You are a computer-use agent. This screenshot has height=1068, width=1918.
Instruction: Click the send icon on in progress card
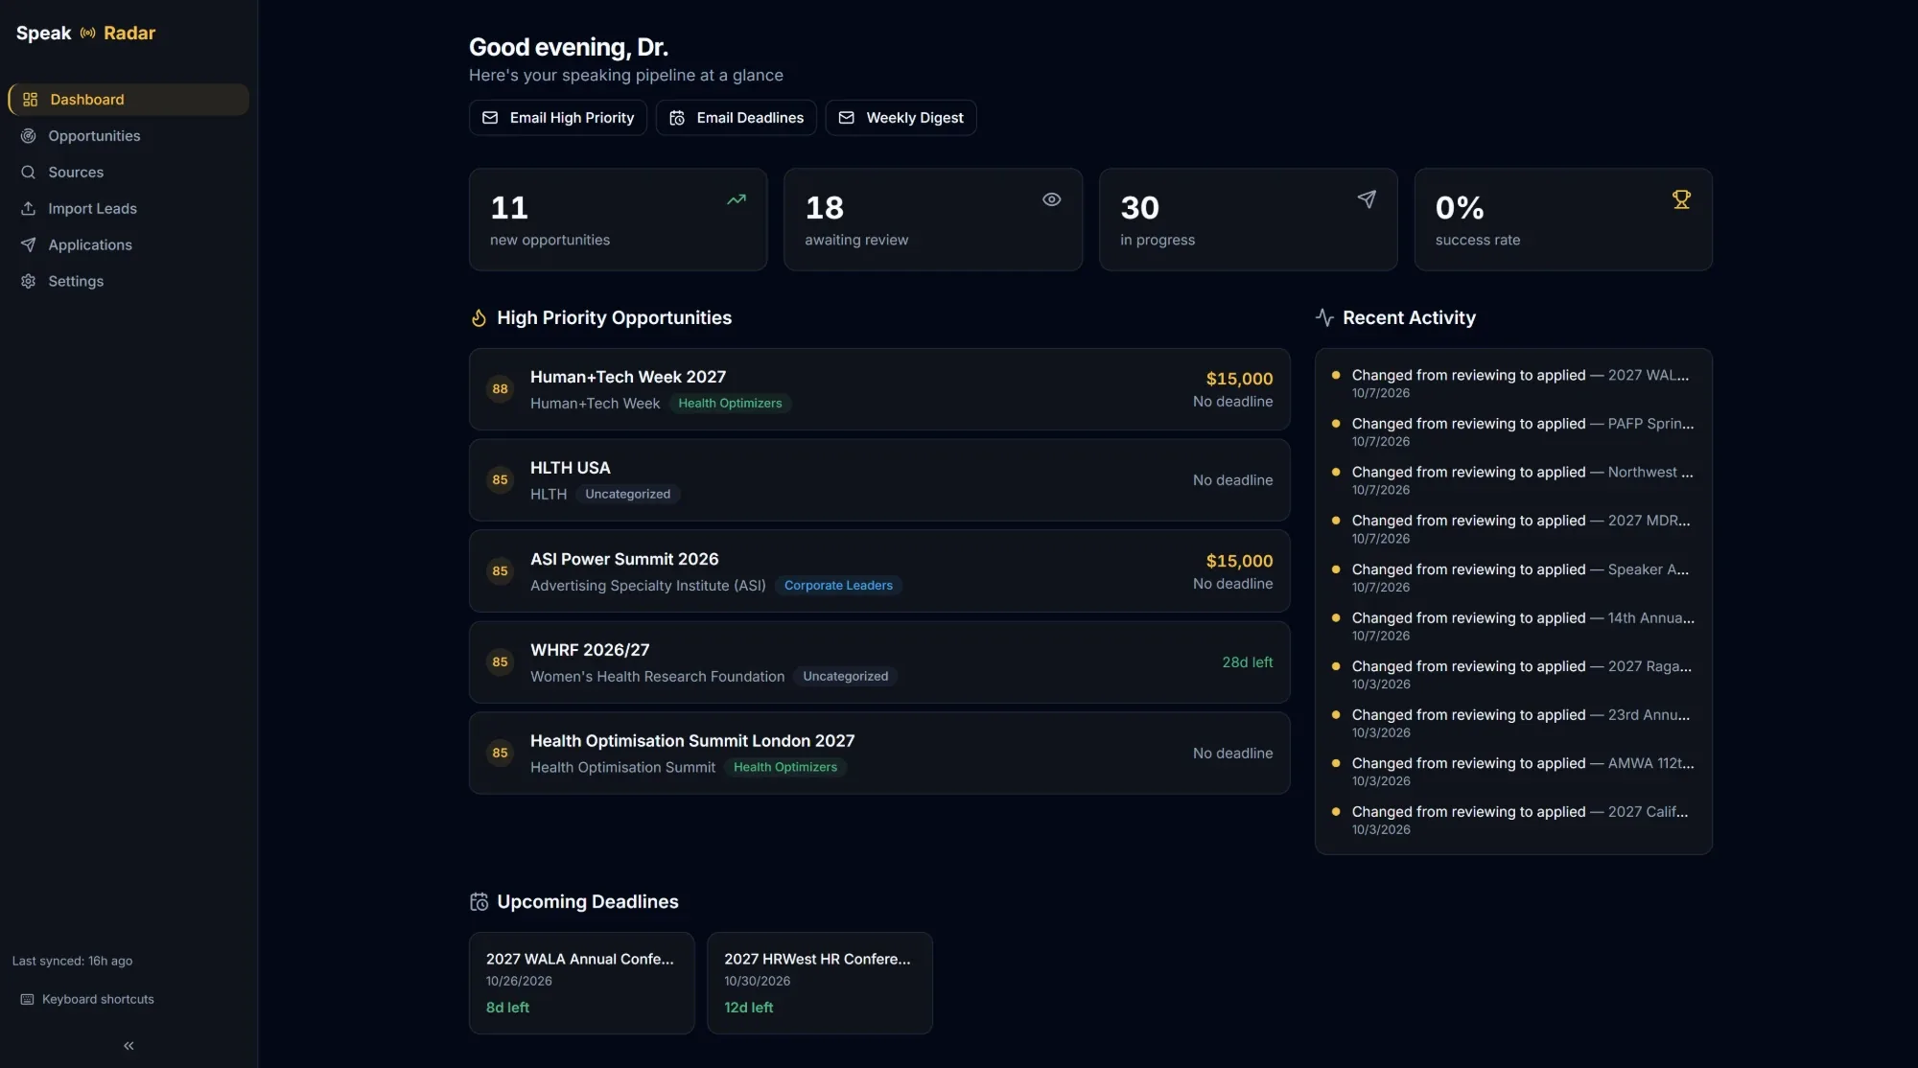pos(1367,199)
